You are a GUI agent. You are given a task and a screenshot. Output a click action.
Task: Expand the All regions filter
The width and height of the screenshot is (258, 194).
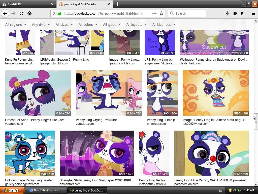pos(16,25)
